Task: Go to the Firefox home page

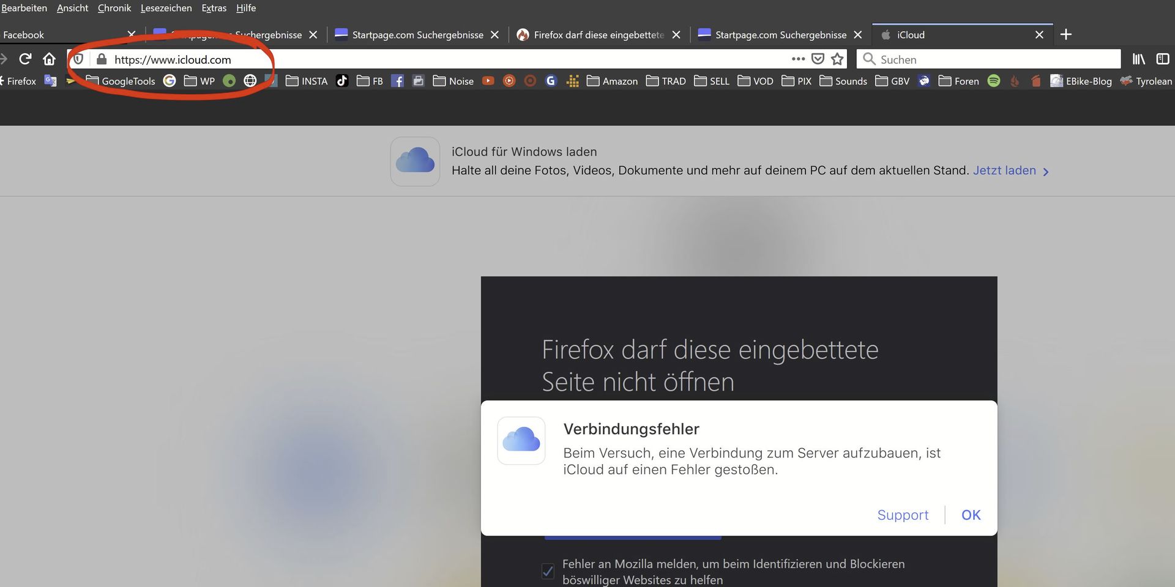Action: (49, 59)
